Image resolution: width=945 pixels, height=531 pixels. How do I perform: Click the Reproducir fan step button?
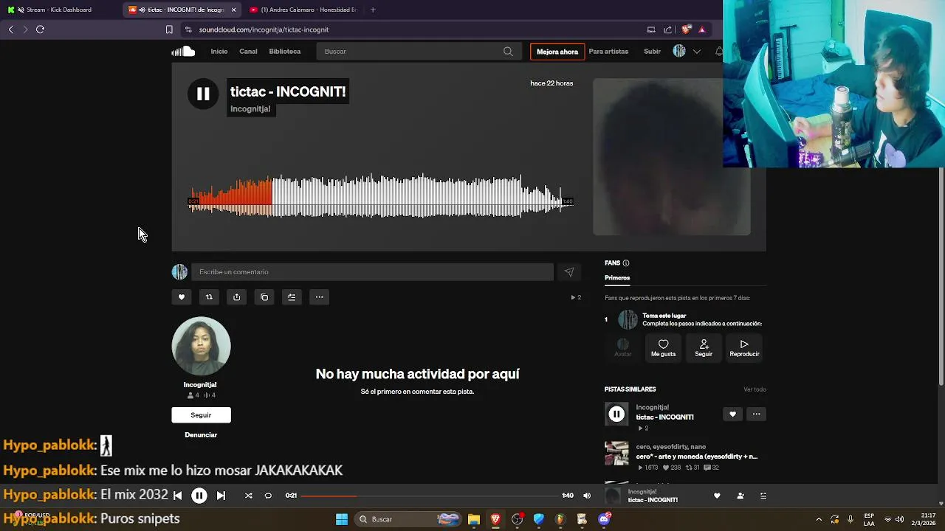(x=744, y=347)
